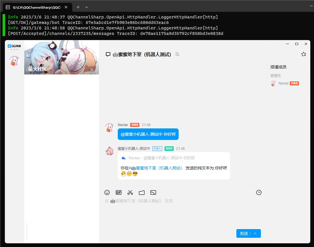Image resolution: width=314 pixels, height=247 pixels.
Task: Click the 机器人 badge on bot name
Action: [157, 149]
